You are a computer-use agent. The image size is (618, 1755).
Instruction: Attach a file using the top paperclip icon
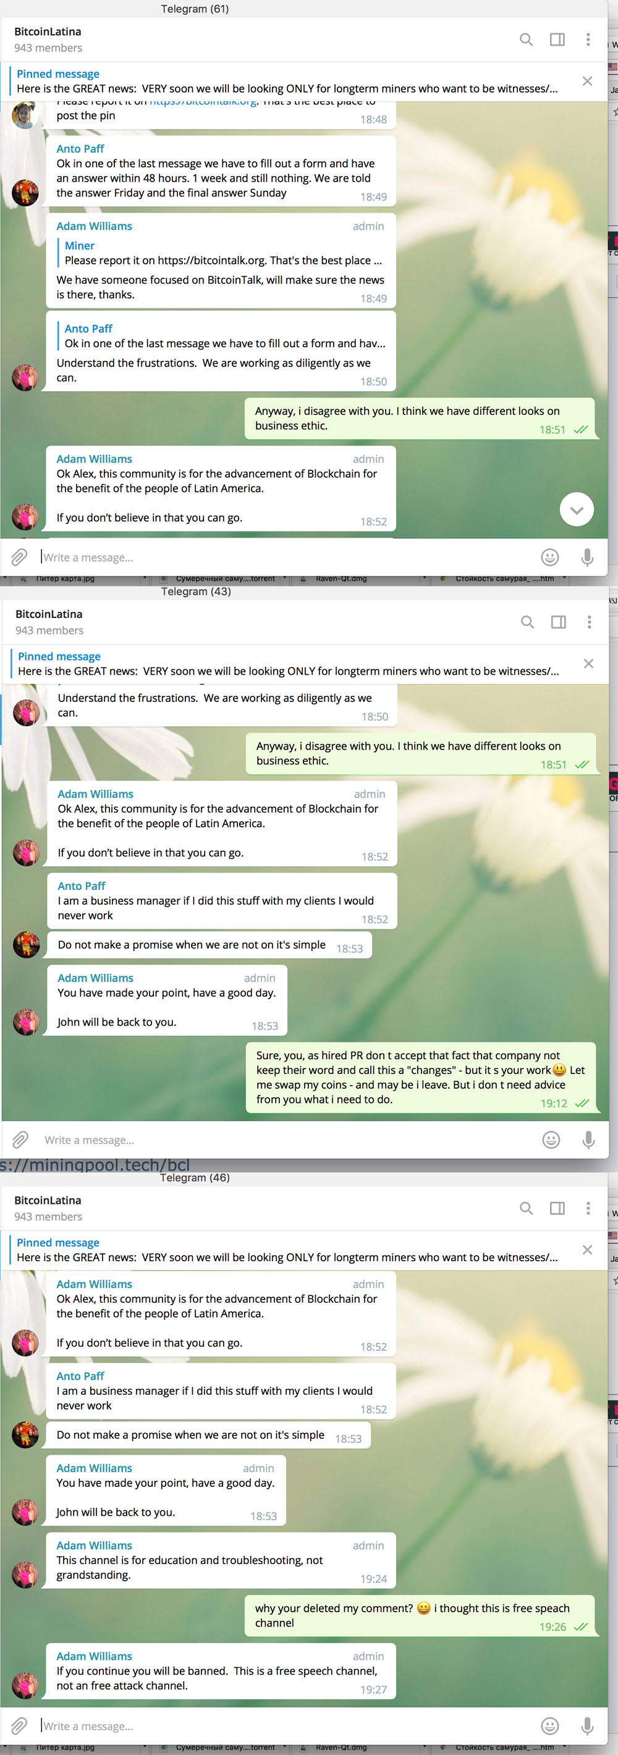pyautogui.click(x=19, y=557)
